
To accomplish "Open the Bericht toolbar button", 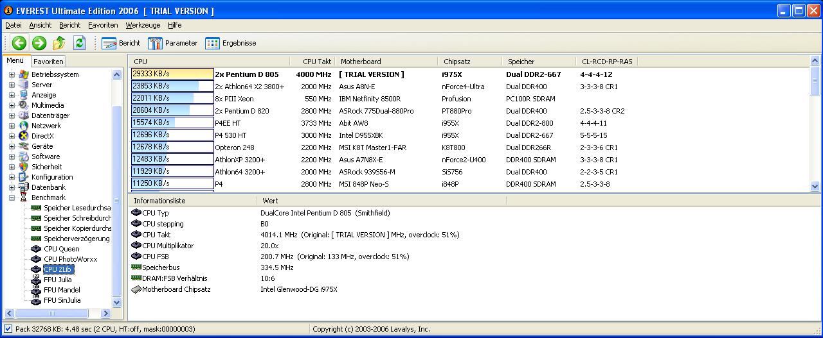I will tap(121, 43).
